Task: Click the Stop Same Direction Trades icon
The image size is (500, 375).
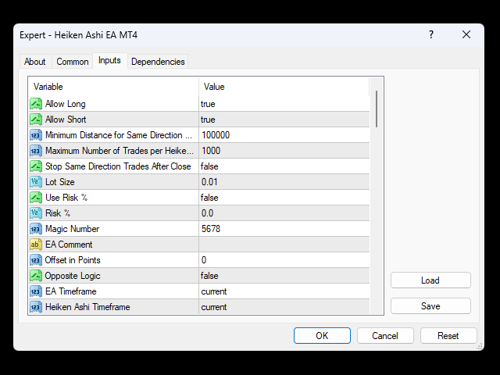Action: point(36,166)
